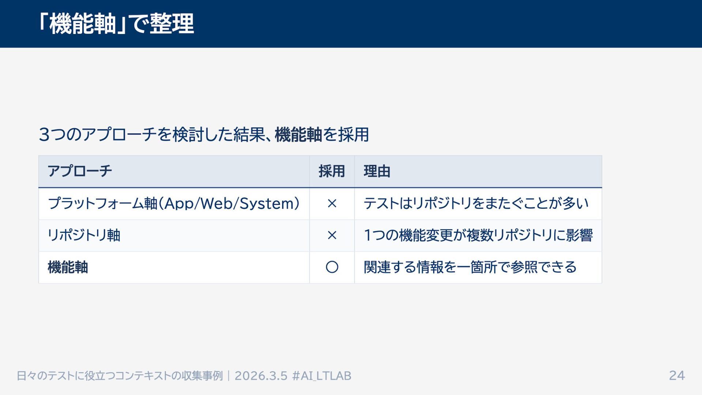
Task: Click reason 1つの機能変更が複数リポジトリに影響
Action: click(x=478, y=235)
